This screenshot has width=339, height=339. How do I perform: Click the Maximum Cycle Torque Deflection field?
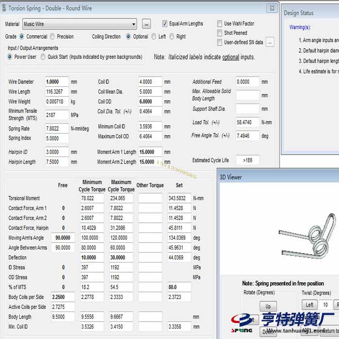click(121, 258)
